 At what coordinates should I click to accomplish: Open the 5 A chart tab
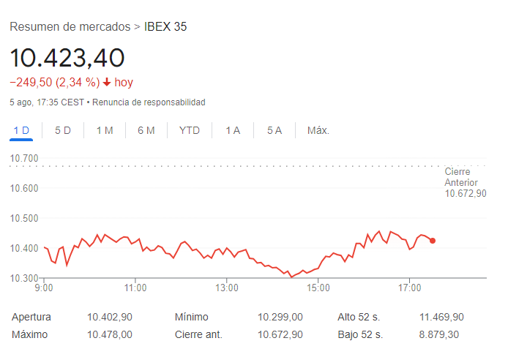coord(274,130)
